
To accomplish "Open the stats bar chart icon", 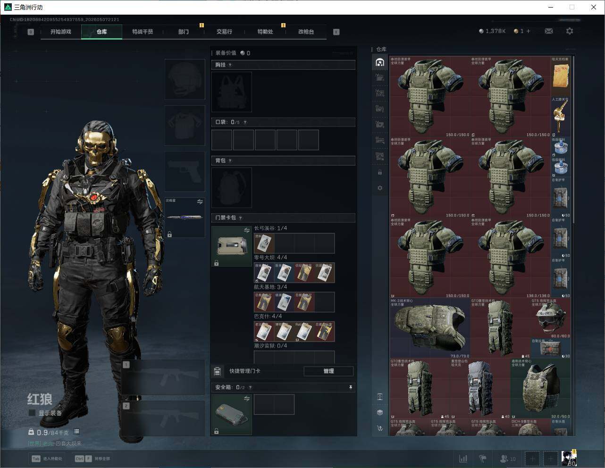I will click(x=463, y=458).
